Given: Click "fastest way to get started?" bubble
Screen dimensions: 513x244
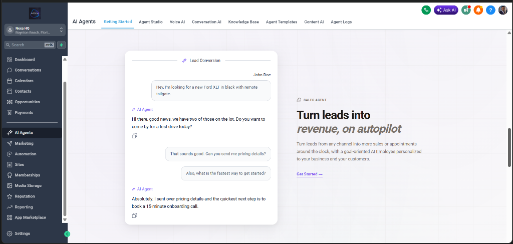Looking at the screenshot, I should pyautogui.click(x=226, y=173).
